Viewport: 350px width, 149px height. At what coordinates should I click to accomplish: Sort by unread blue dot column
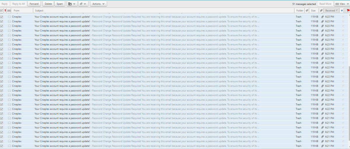(342, 10)
